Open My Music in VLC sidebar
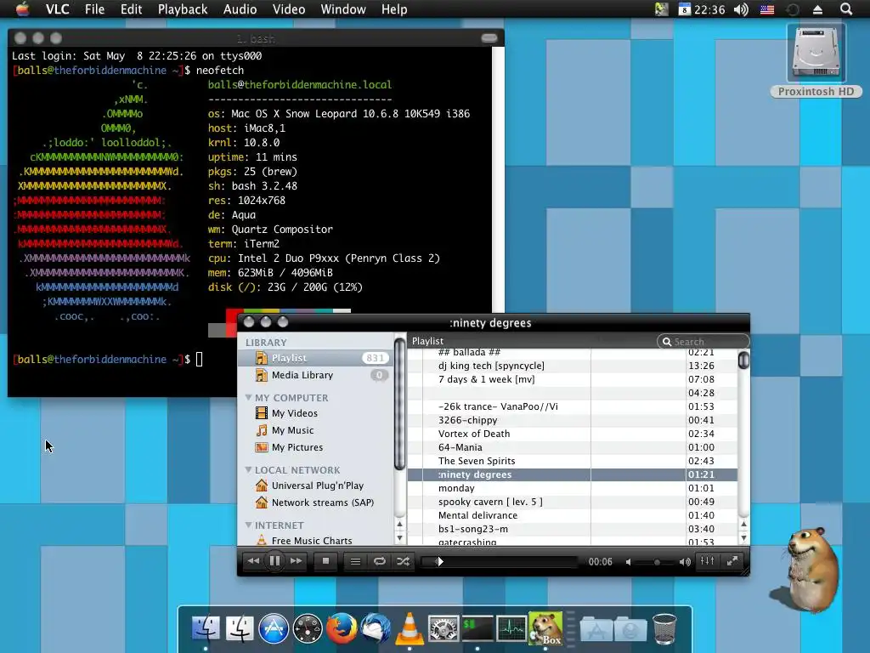 tap(292, 430)
